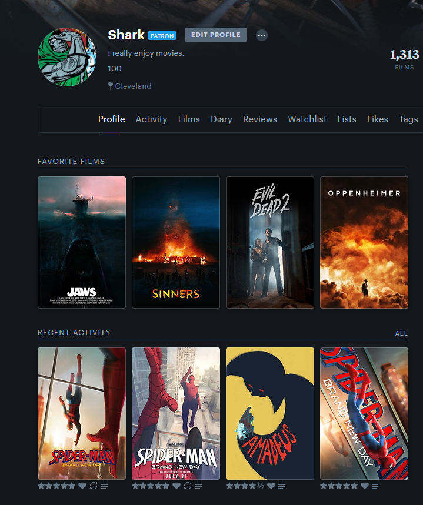The image size is (423, 505).
Task: View the Reviews tab
Action: (260, 119)
